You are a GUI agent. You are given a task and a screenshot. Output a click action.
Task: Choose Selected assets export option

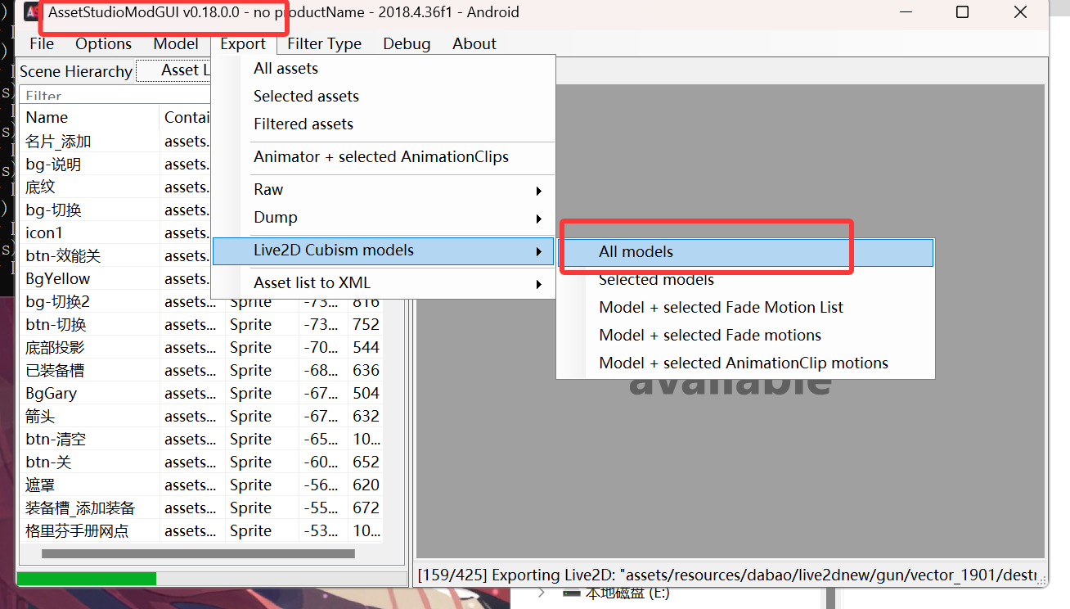(x=384, y=97)
